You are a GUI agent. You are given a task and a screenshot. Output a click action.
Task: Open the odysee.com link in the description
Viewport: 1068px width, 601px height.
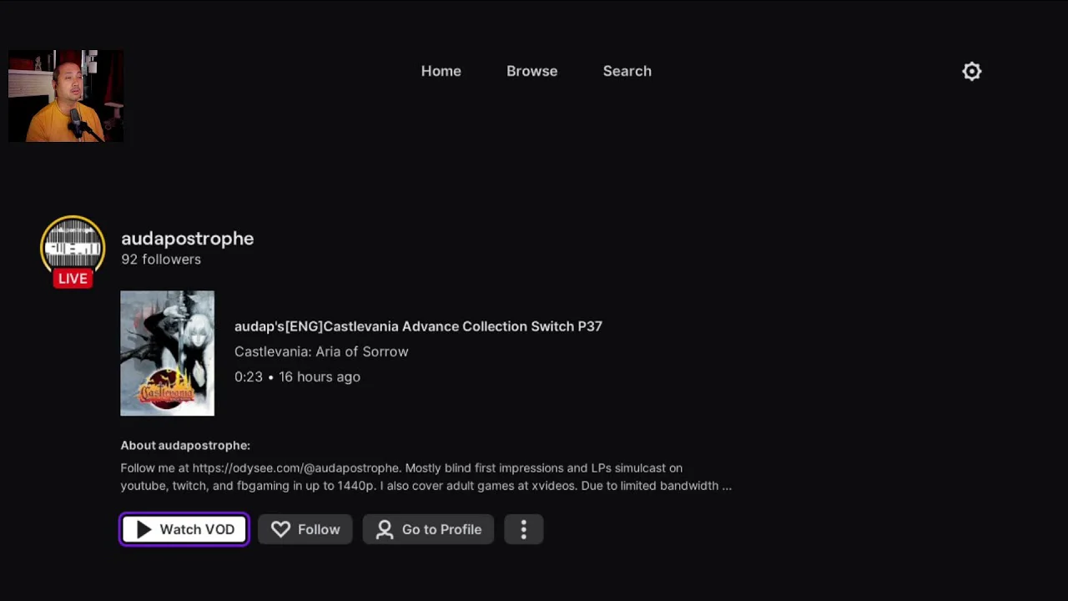pyautogui.click(x=296, y=468)
